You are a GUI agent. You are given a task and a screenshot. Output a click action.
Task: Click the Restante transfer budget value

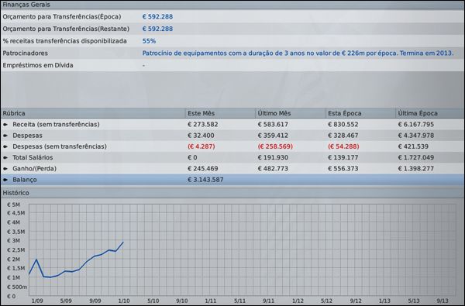tap(157, 29)
